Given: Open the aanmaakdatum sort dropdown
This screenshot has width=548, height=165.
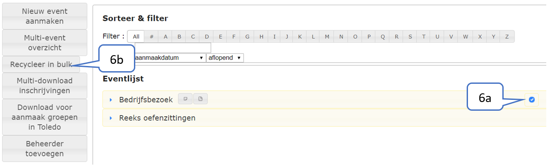Looking at the screenshot, I should click(x=170, y=58).
